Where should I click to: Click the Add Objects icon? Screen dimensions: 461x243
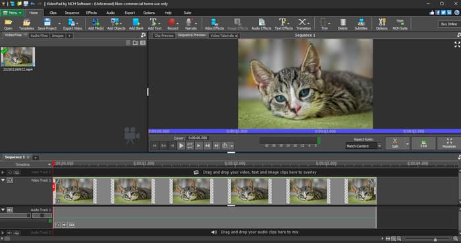click(x=116, y=24)
